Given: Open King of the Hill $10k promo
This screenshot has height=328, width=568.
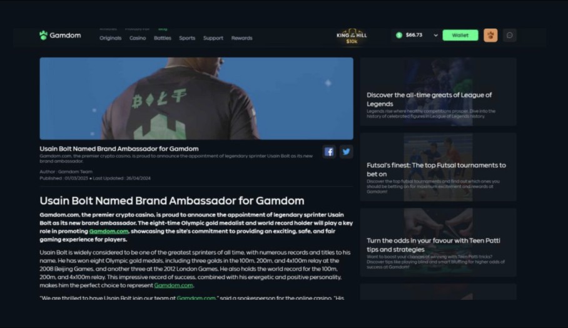Looking at the screenshot, I should click(352, 37).
